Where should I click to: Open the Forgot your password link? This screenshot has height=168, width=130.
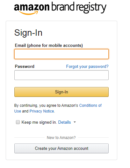87,67
